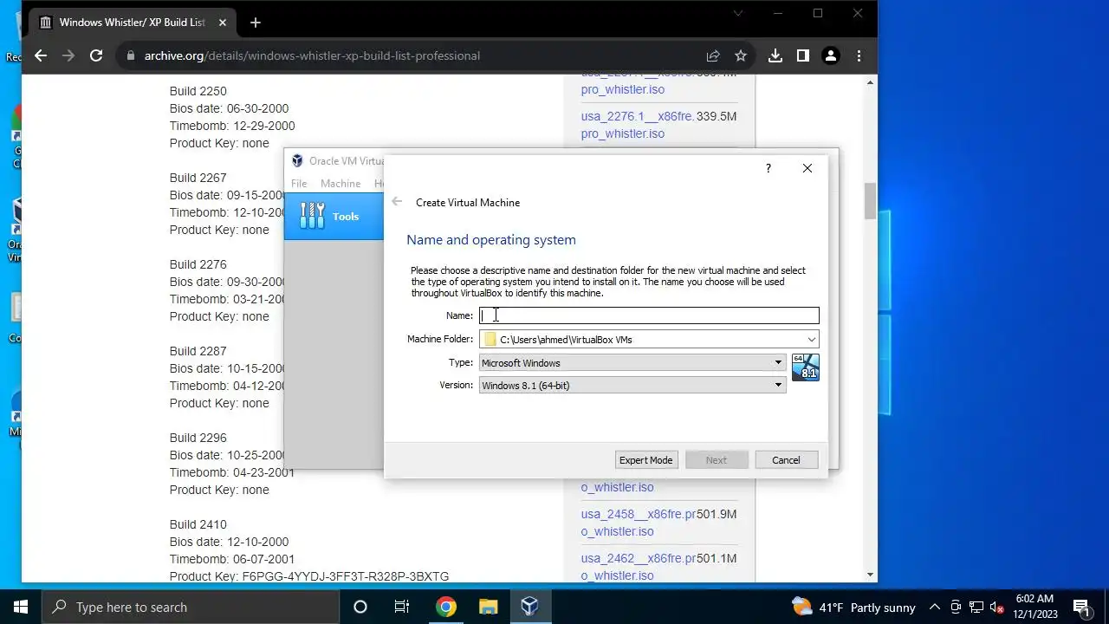Viewport: 1109px width, 624px height.
Task: Click the Windows taskbar search box
Action: tap(191, 607)
